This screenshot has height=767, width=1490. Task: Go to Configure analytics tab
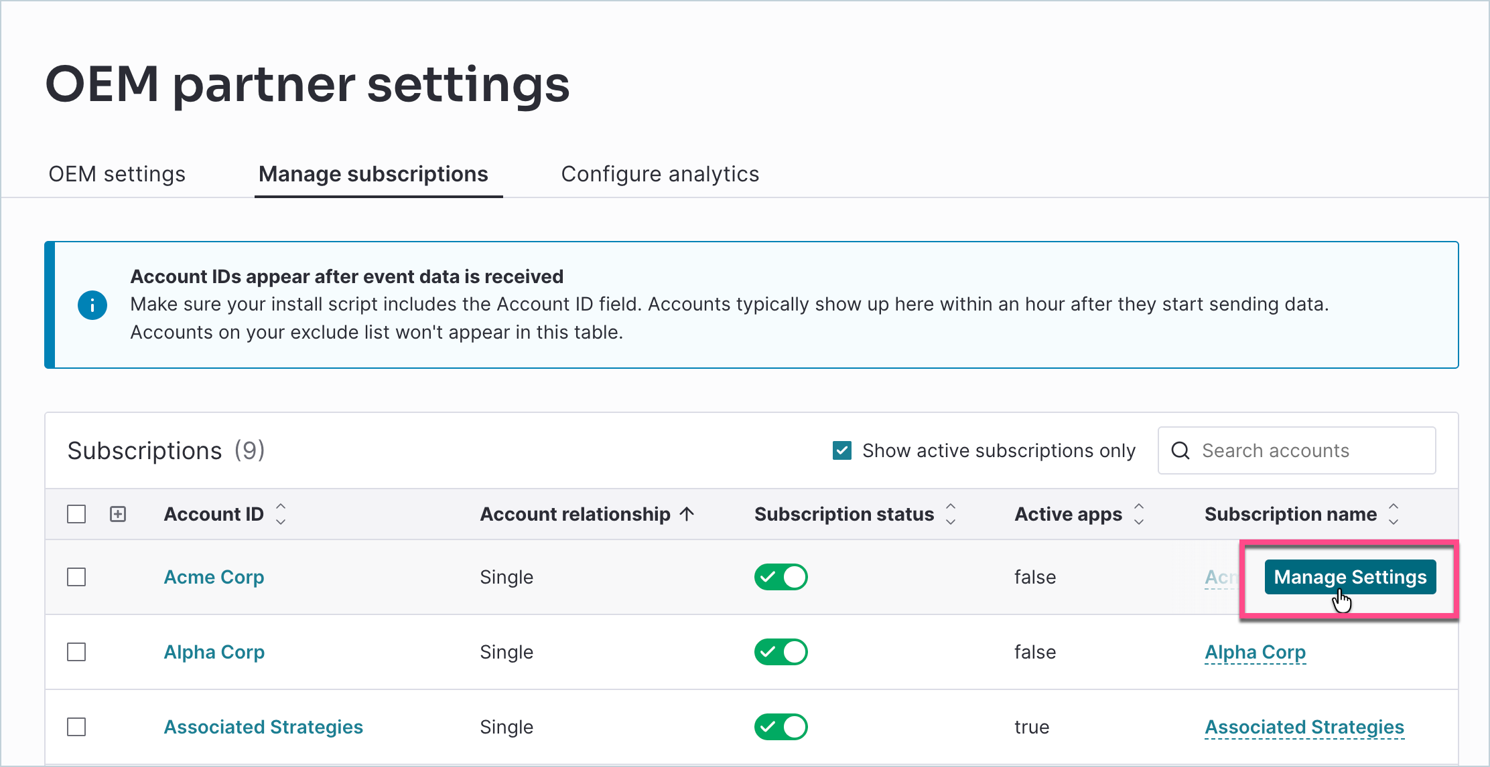pyautogui.click(x=660, y=174)
